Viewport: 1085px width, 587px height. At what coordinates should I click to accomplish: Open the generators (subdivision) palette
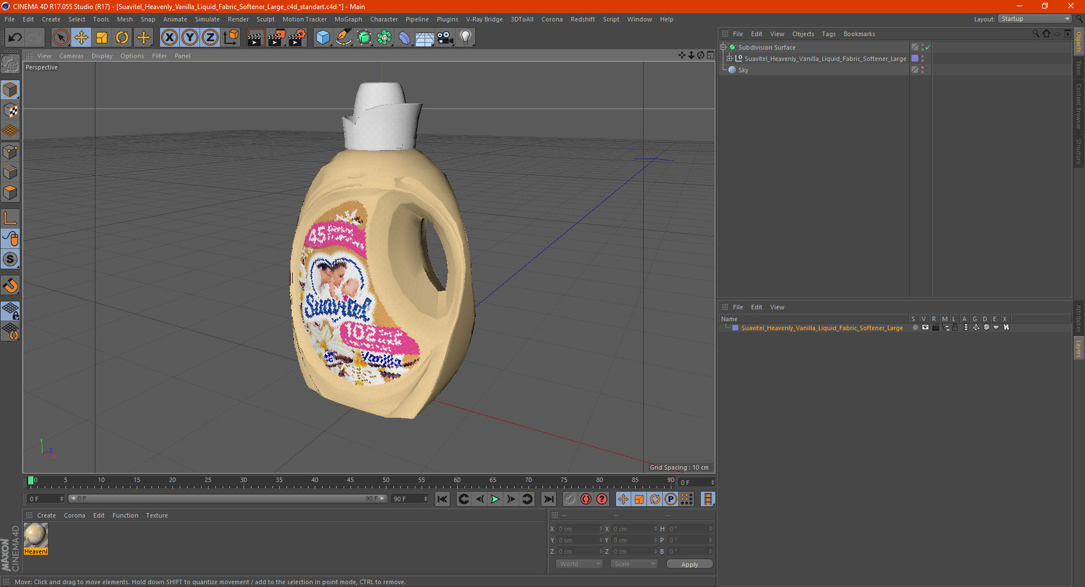(x=364, y=38)
